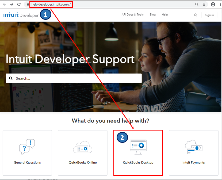Screen dimensions: 222x180
Task: Click the header search magnifier icon
Action: 196,15
